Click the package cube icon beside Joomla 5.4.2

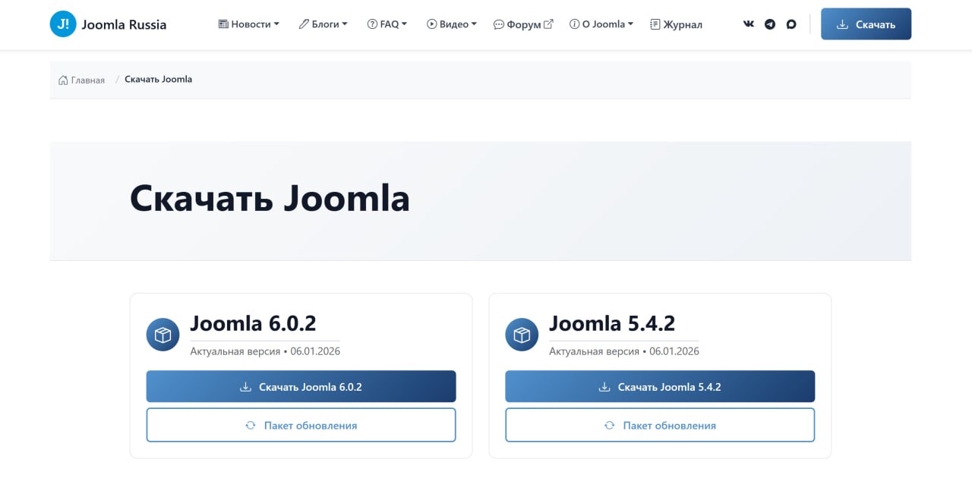(x=522, y=334)
